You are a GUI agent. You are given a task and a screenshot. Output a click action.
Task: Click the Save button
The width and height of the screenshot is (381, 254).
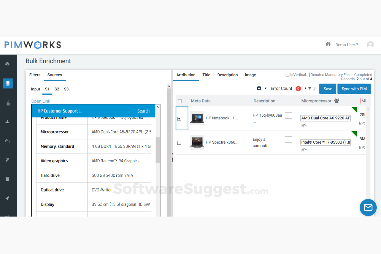tap(328, 89)
